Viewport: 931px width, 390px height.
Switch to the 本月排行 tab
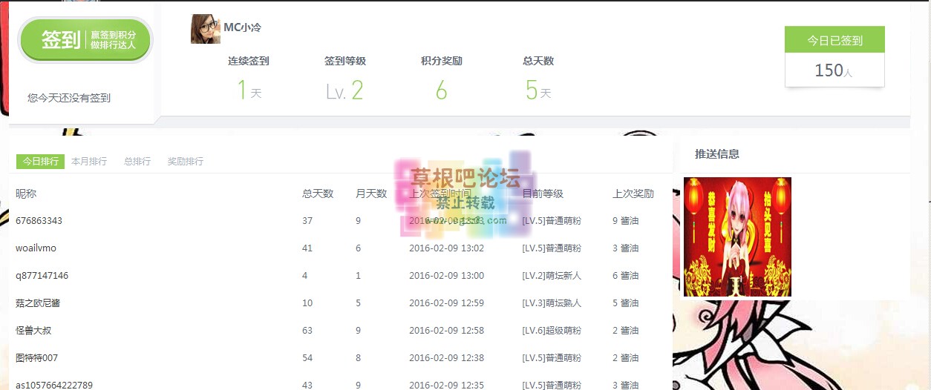pos(89,161)
